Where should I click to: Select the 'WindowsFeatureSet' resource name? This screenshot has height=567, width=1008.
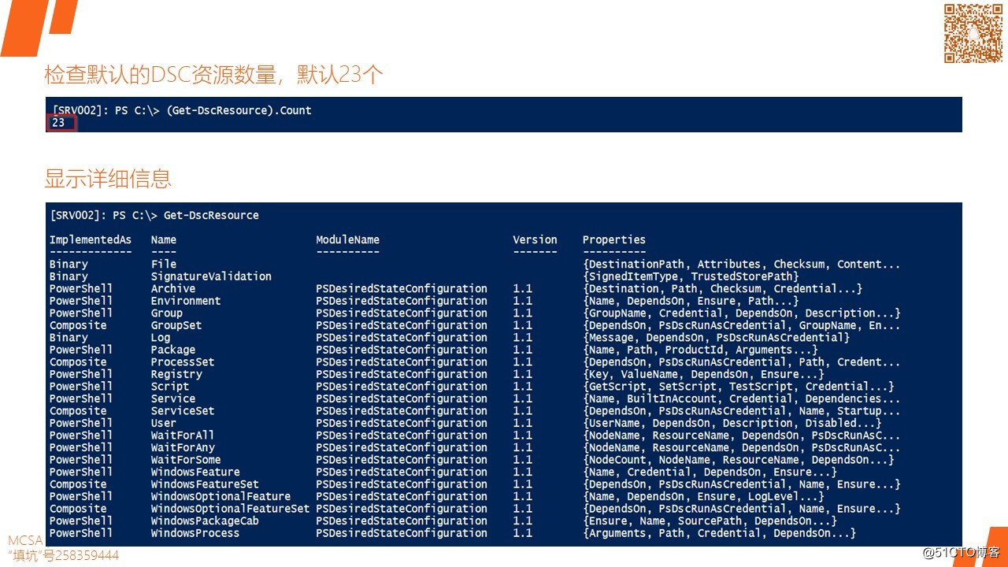(x=205, y=484)
